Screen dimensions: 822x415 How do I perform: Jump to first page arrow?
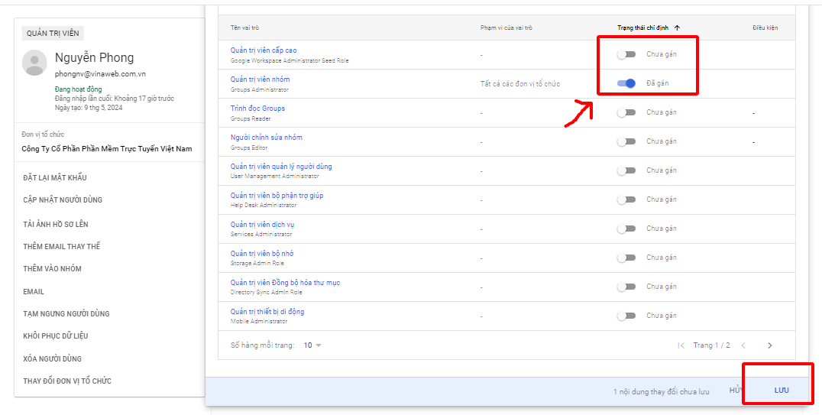[x=681, y=345]
